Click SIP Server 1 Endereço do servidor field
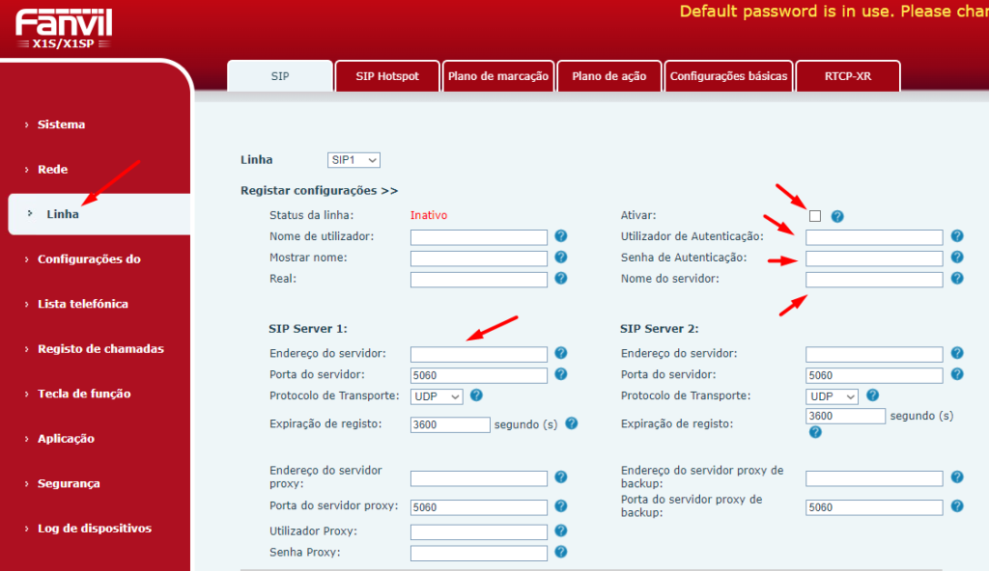The height and width of the screenshot is (571, 989). 478,354
